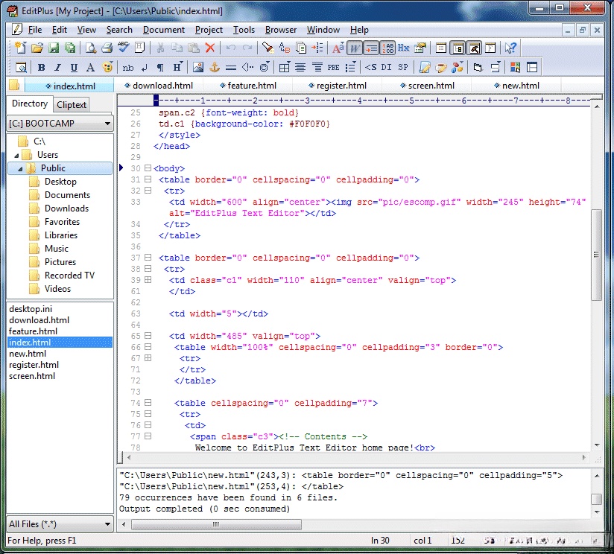Open the Project menu
This screenshot has width=614, height=554.
pos(209,30)
